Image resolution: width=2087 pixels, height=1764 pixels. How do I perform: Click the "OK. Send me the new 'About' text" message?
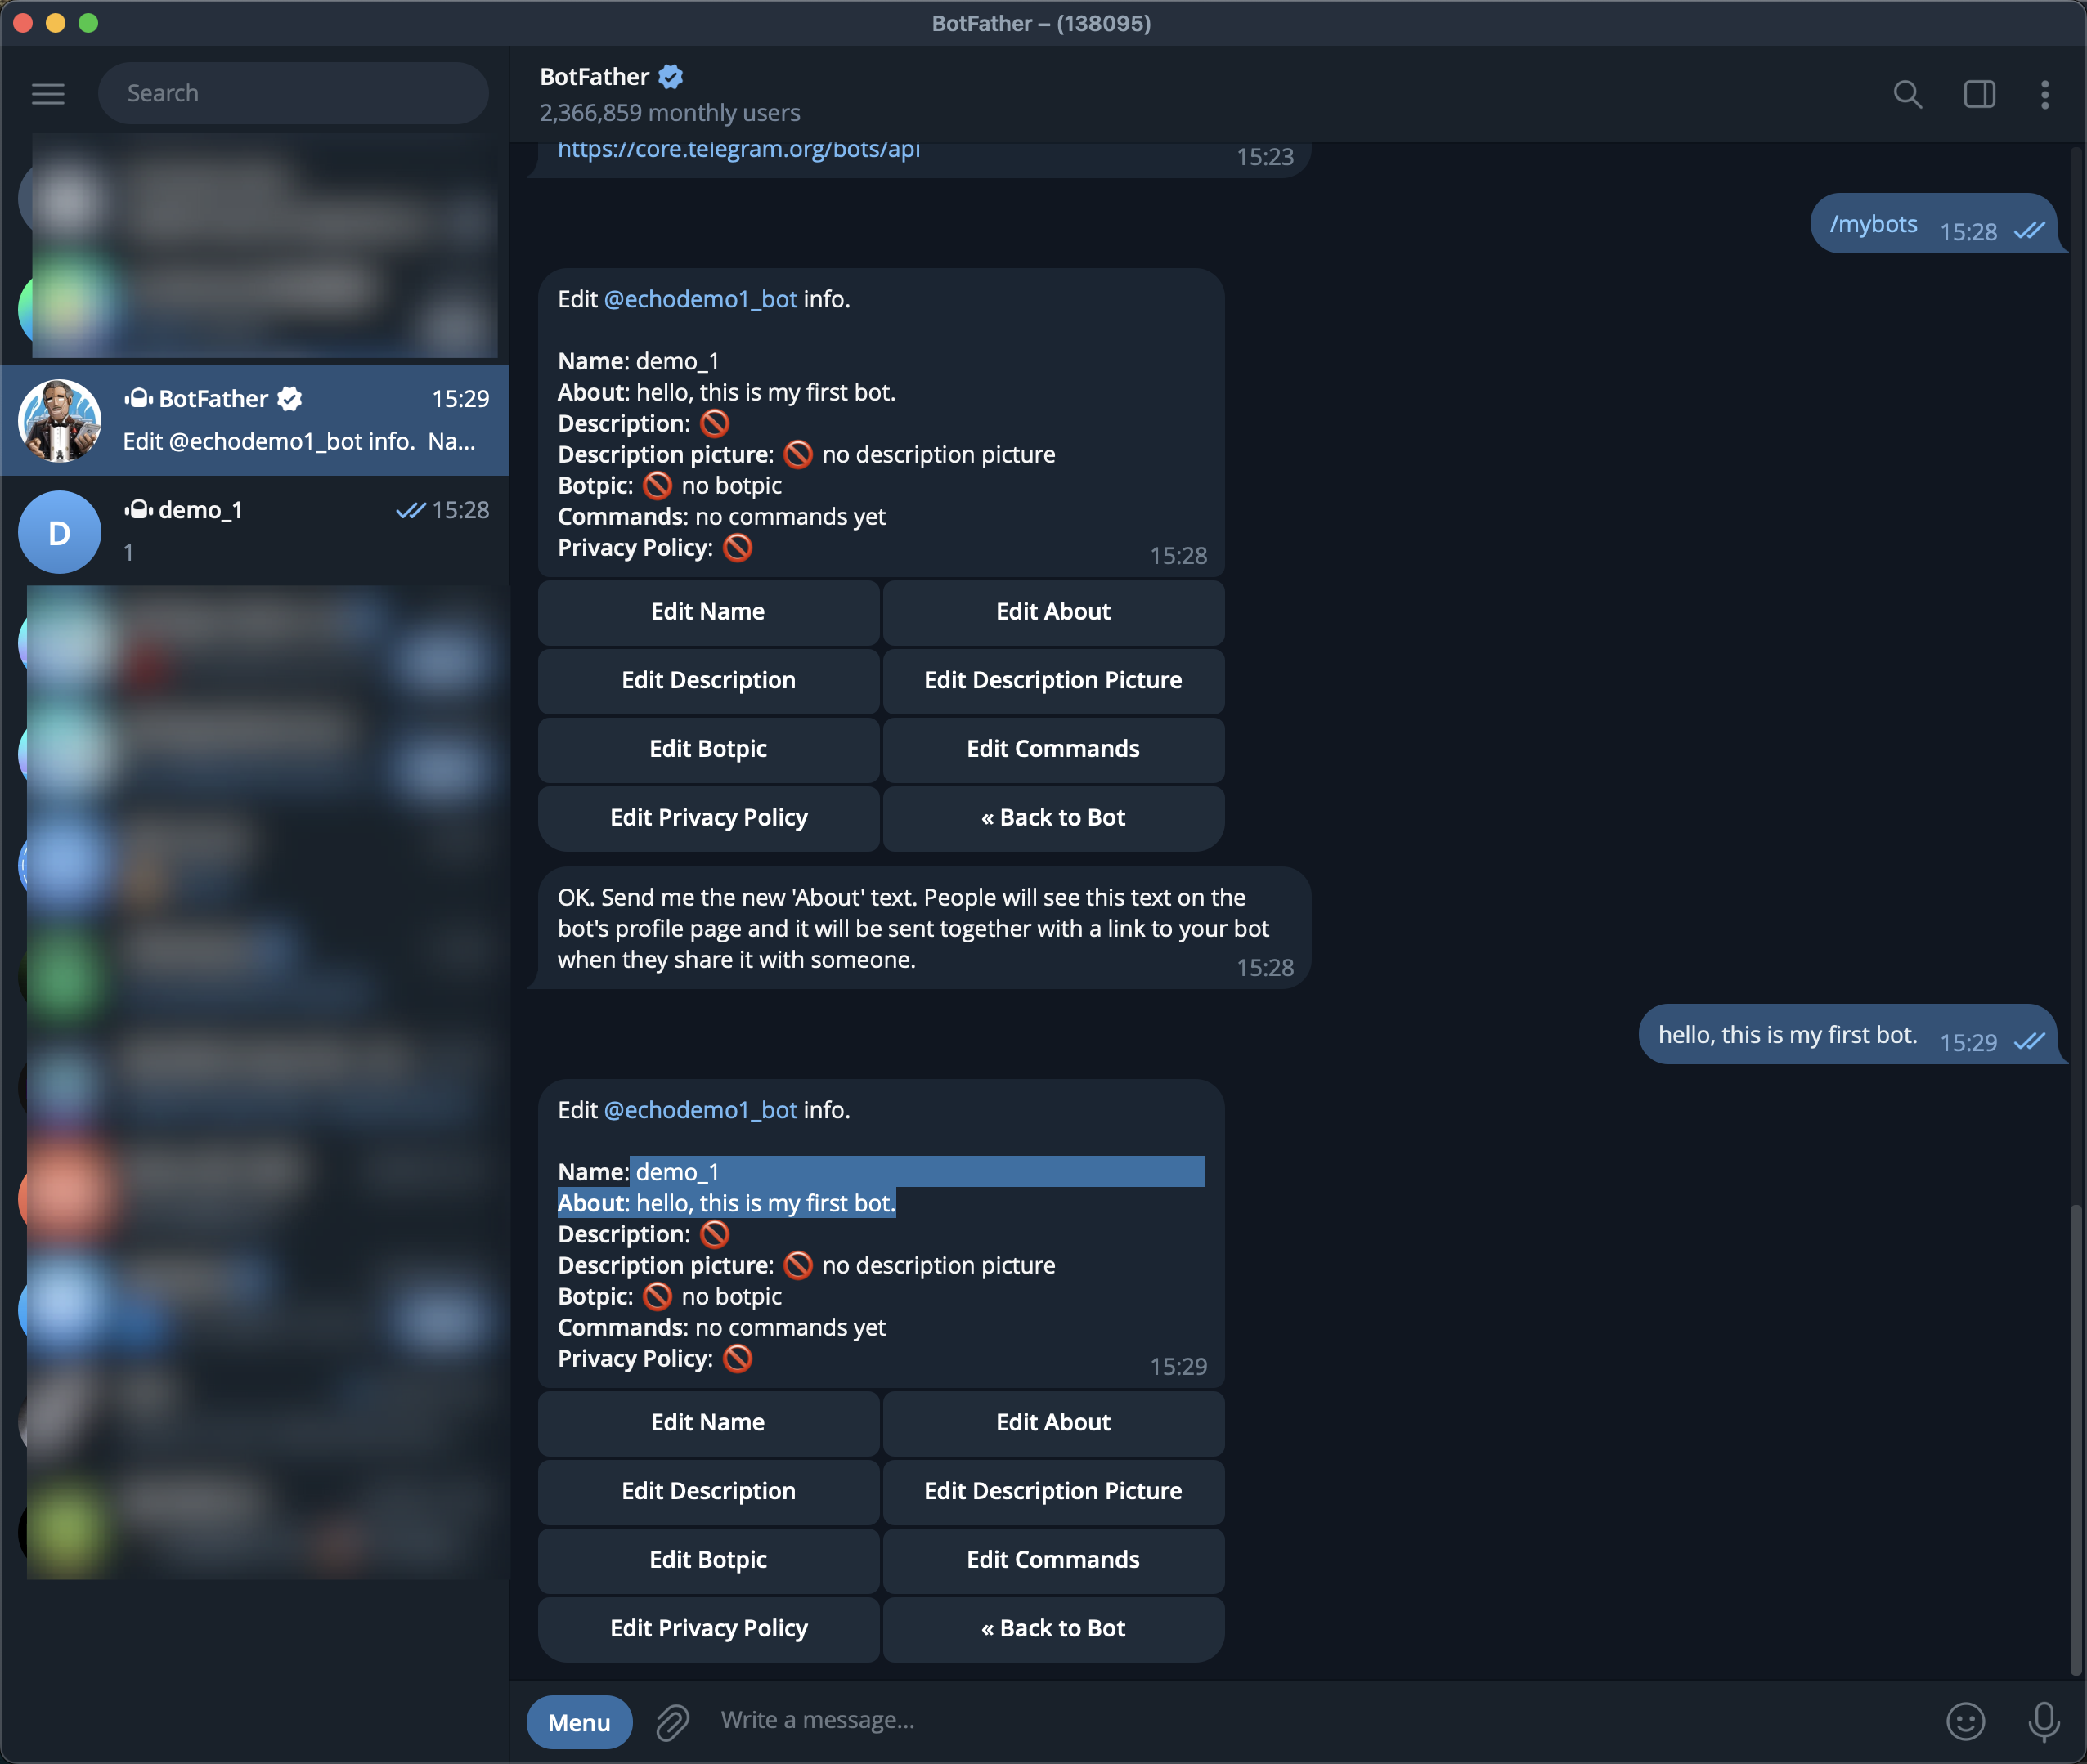click(918, 929)
